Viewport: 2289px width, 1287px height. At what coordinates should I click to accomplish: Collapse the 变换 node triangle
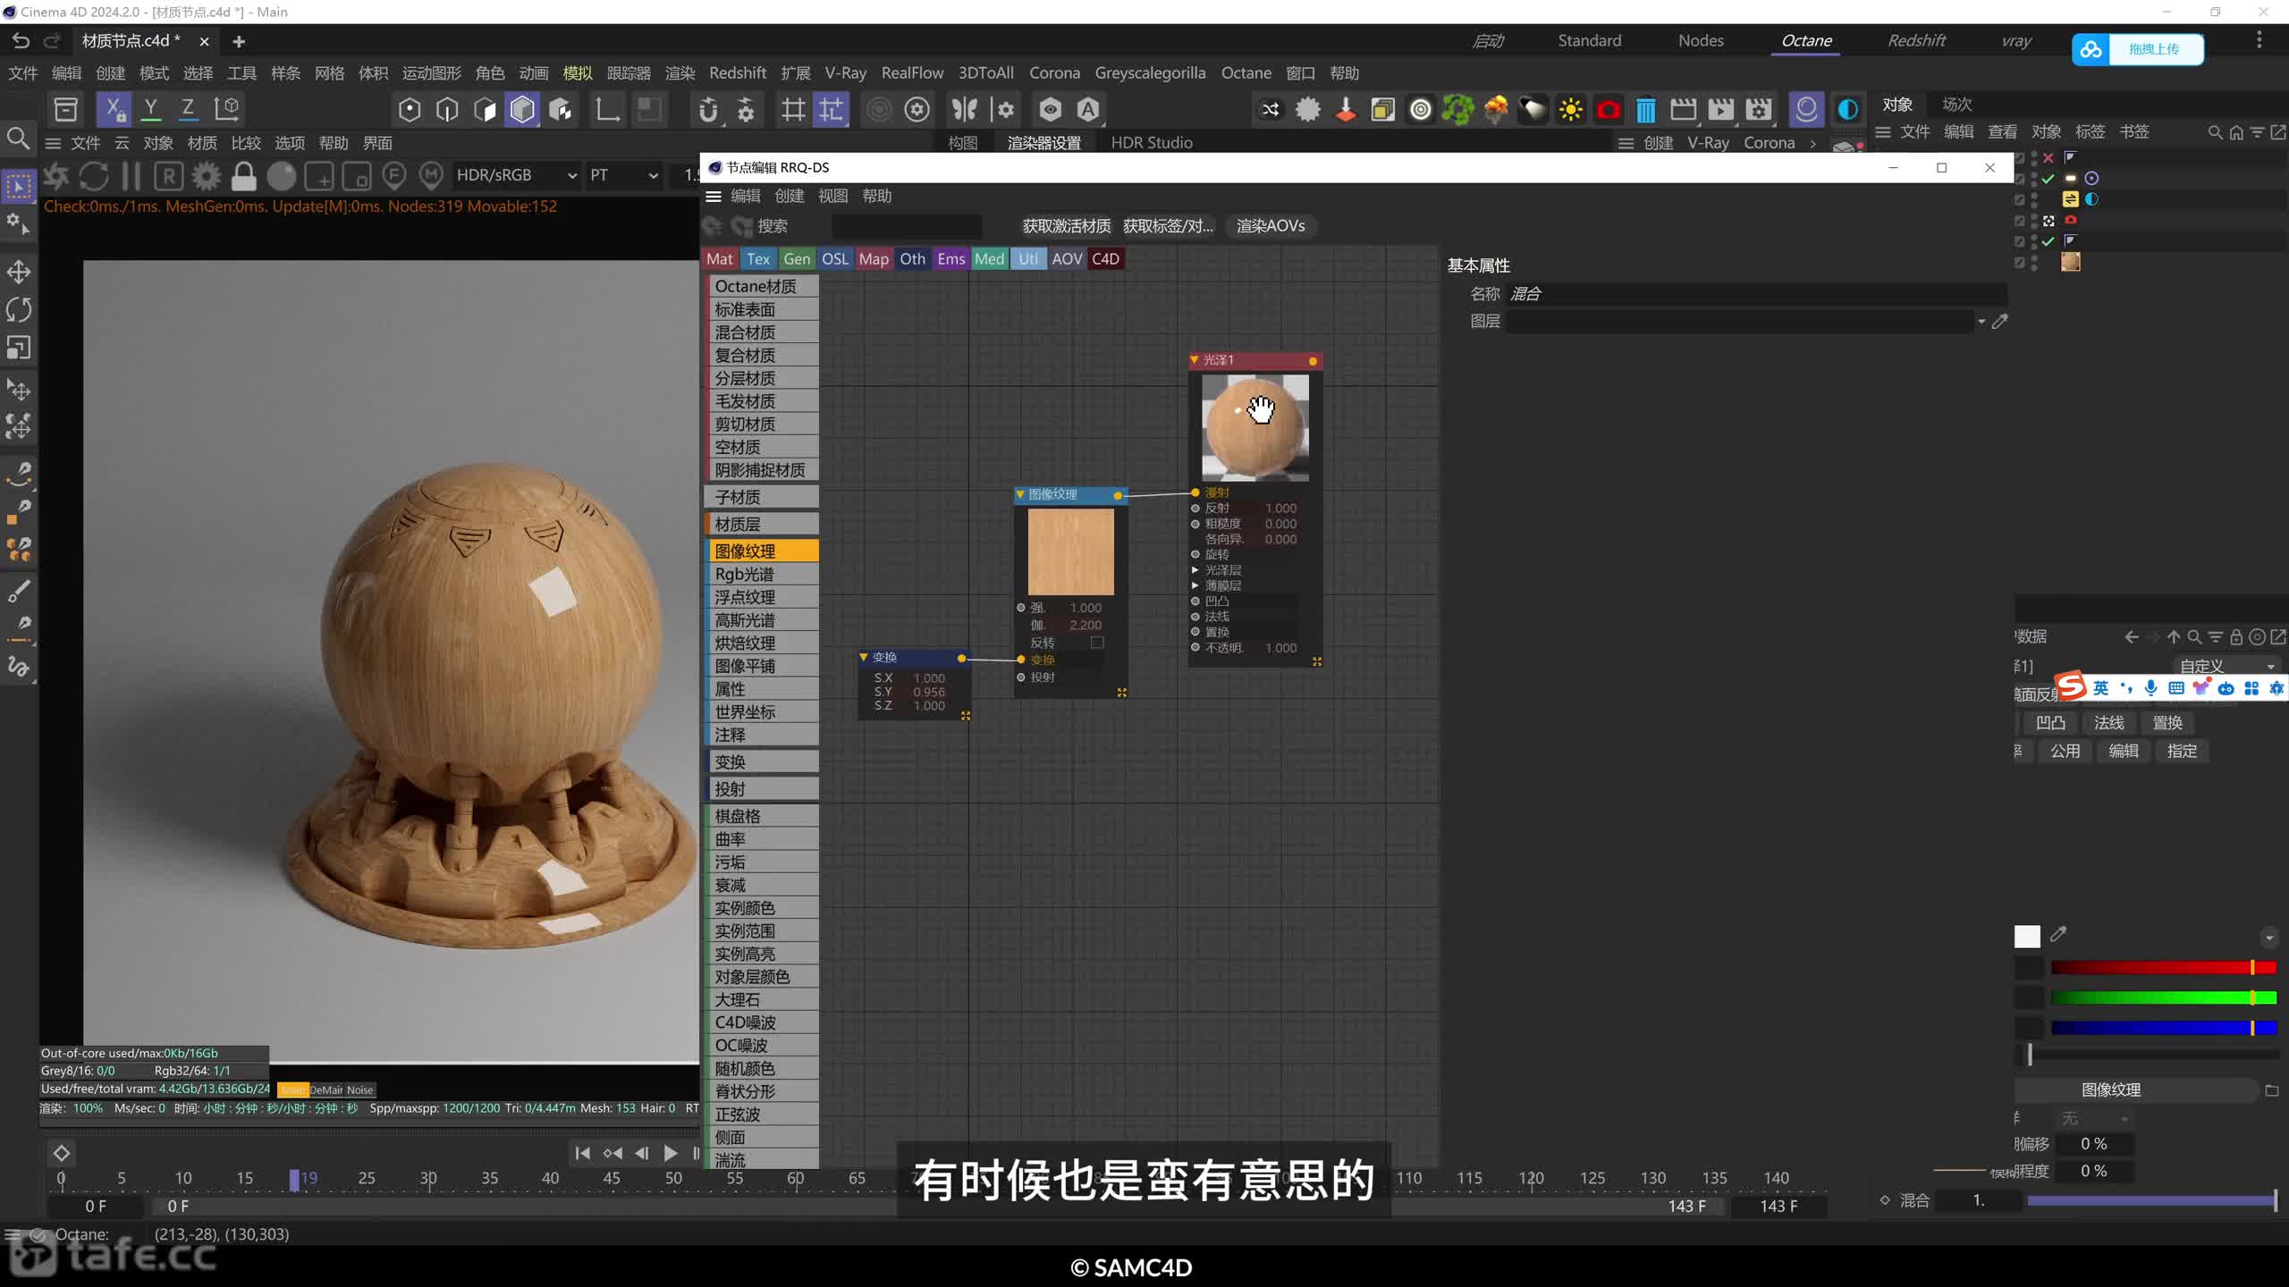(x=864, y=657)
